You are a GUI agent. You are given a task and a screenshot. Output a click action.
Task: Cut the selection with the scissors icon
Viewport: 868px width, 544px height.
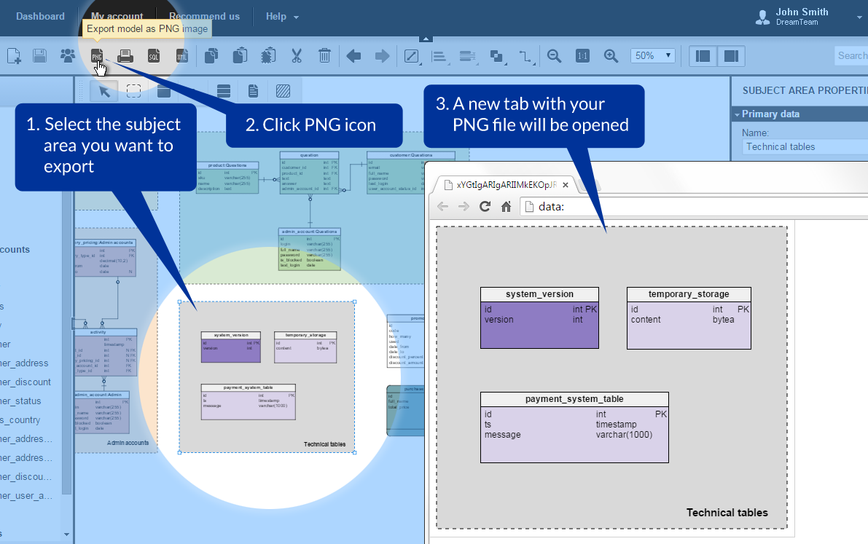coord(297,56)
